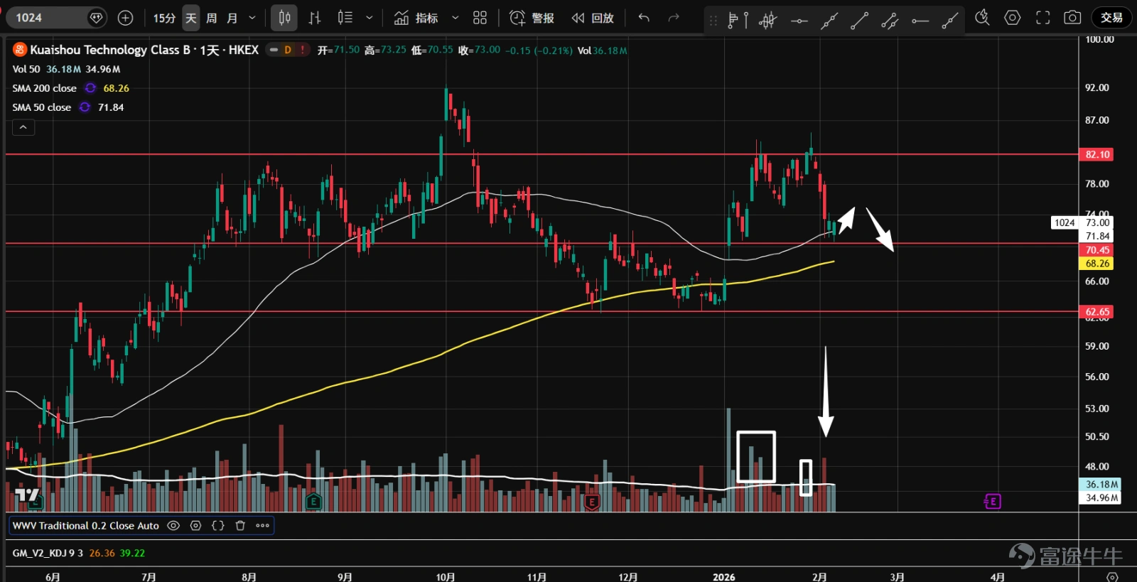The height and width of the screenshot is (582, 1137).
Task: Select the candlestick chart style
Action: tap(284, 18)
